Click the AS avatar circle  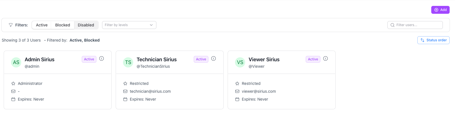coord(16,62)
